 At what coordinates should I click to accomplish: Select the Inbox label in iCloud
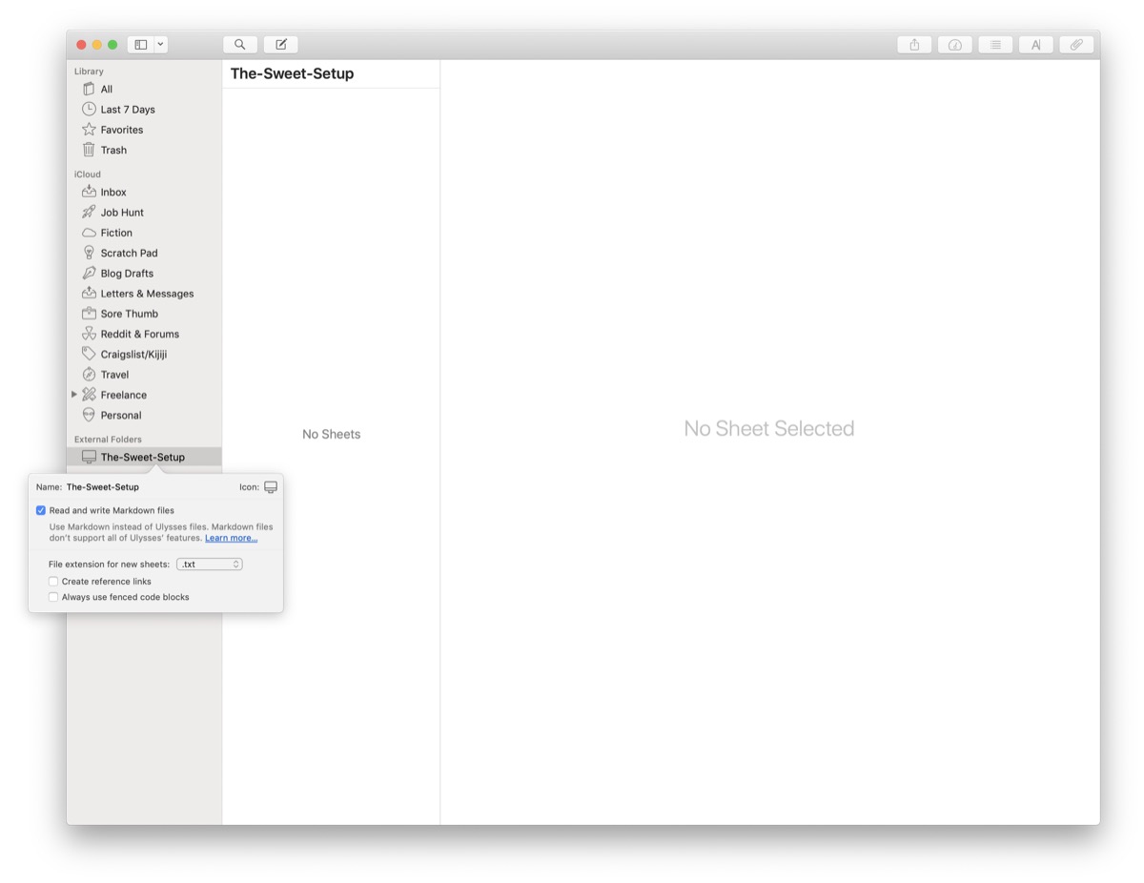click(x=113, y=192)
